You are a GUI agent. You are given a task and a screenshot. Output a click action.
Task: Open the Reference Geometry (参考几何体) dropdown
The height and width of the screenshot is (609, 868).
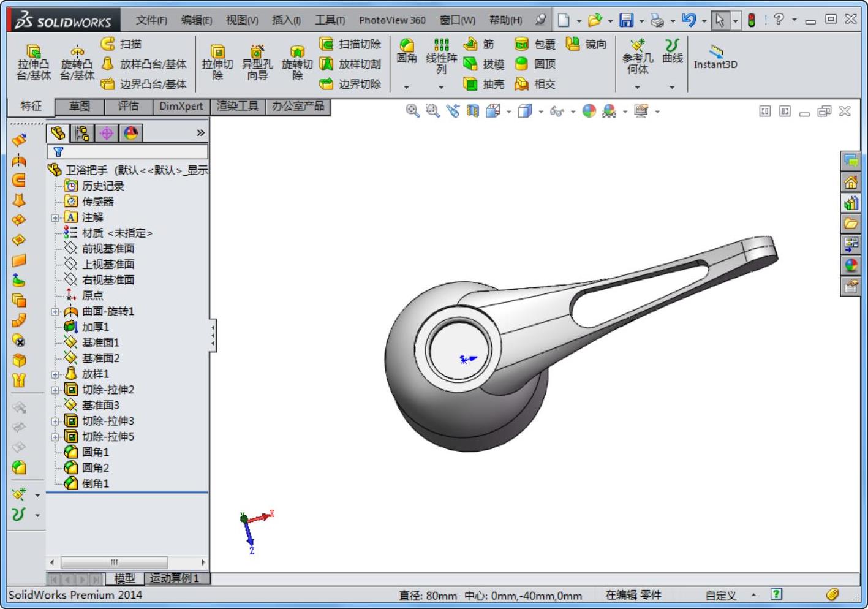coord(637,88)
